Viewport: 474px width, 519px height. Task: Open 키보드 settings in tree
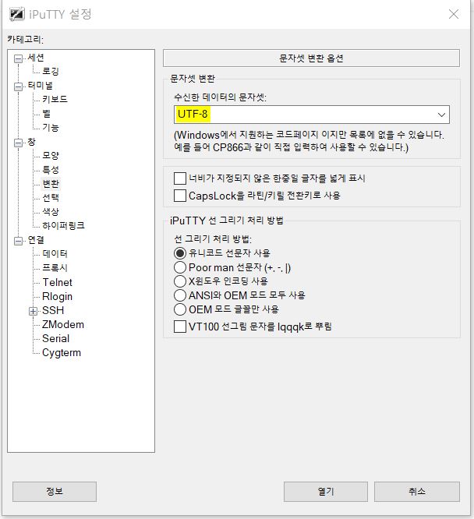click(55, 99)
